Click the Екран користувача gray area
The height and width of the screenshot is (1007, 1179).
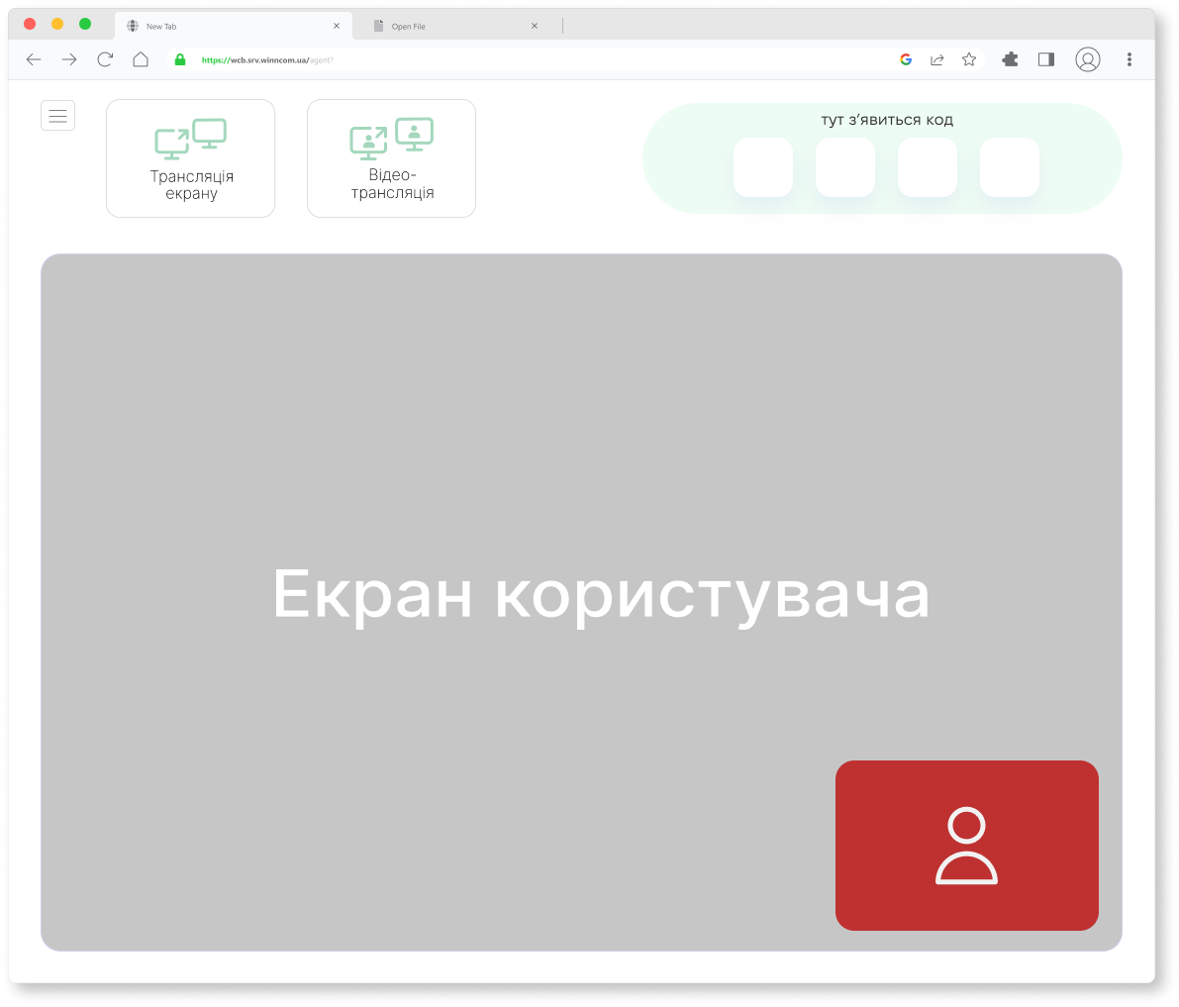tap(581, 594)
